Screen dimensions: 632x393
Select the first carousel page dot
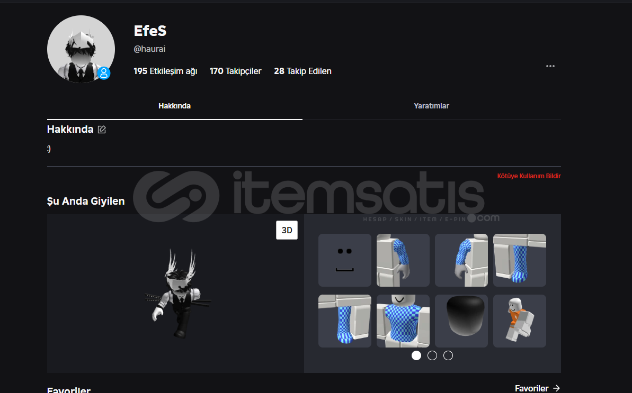tap(416, 355)
